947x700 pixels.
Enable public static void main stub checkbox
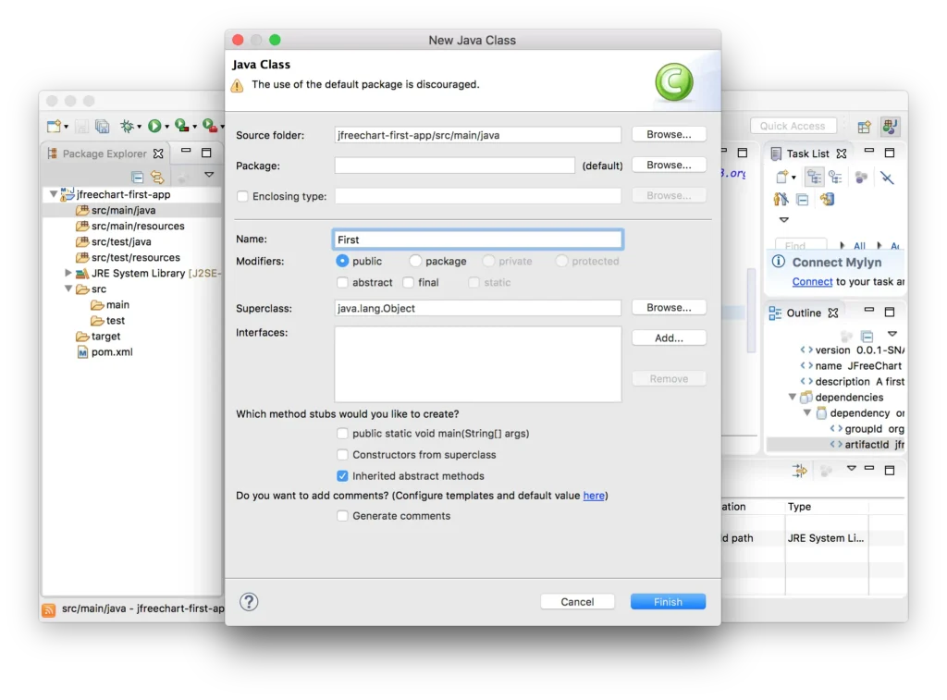point(343,434)
